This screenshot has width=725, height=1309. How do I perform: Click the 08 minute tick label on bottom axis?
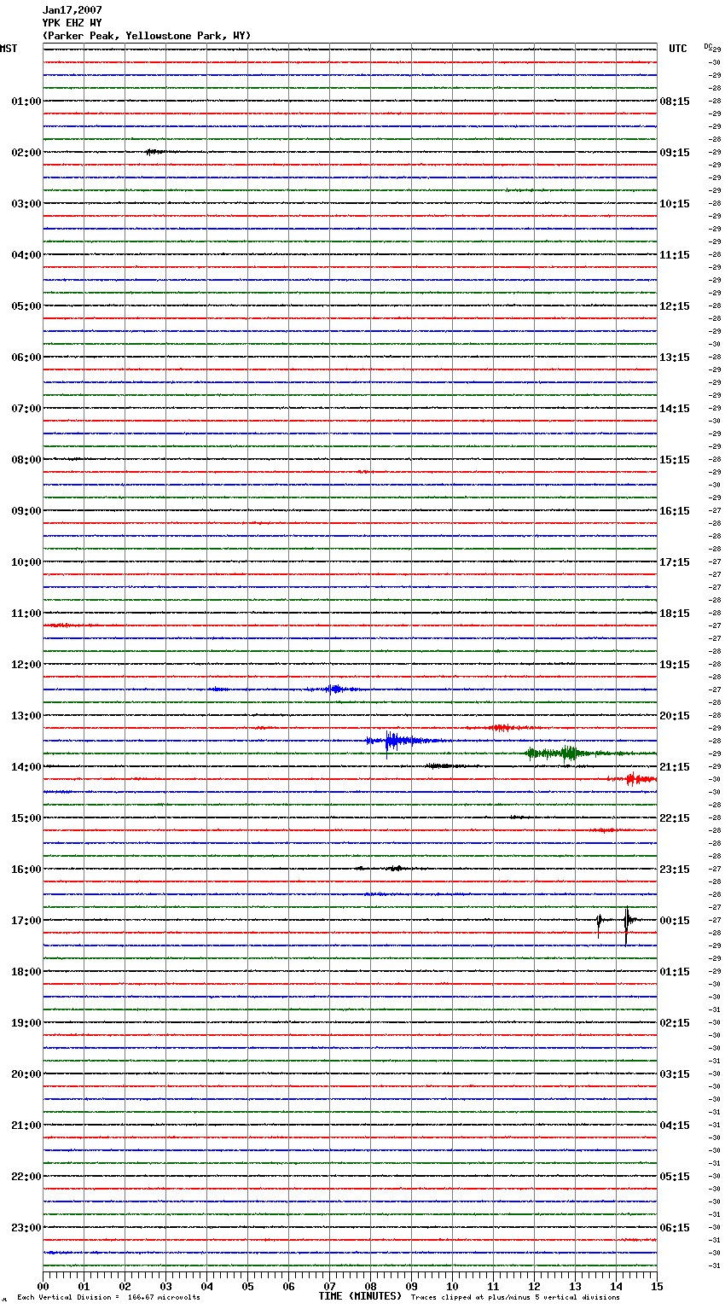pyautogui.click(x=370, y=1287)
